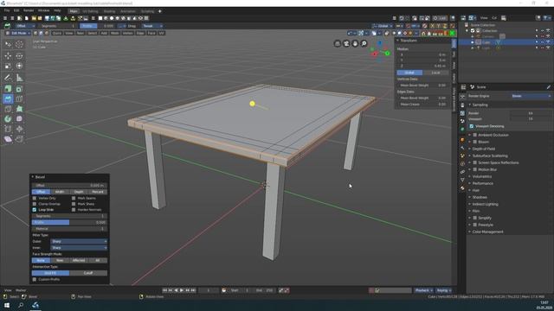Select the Smooth tool

[x=19, y=119]
